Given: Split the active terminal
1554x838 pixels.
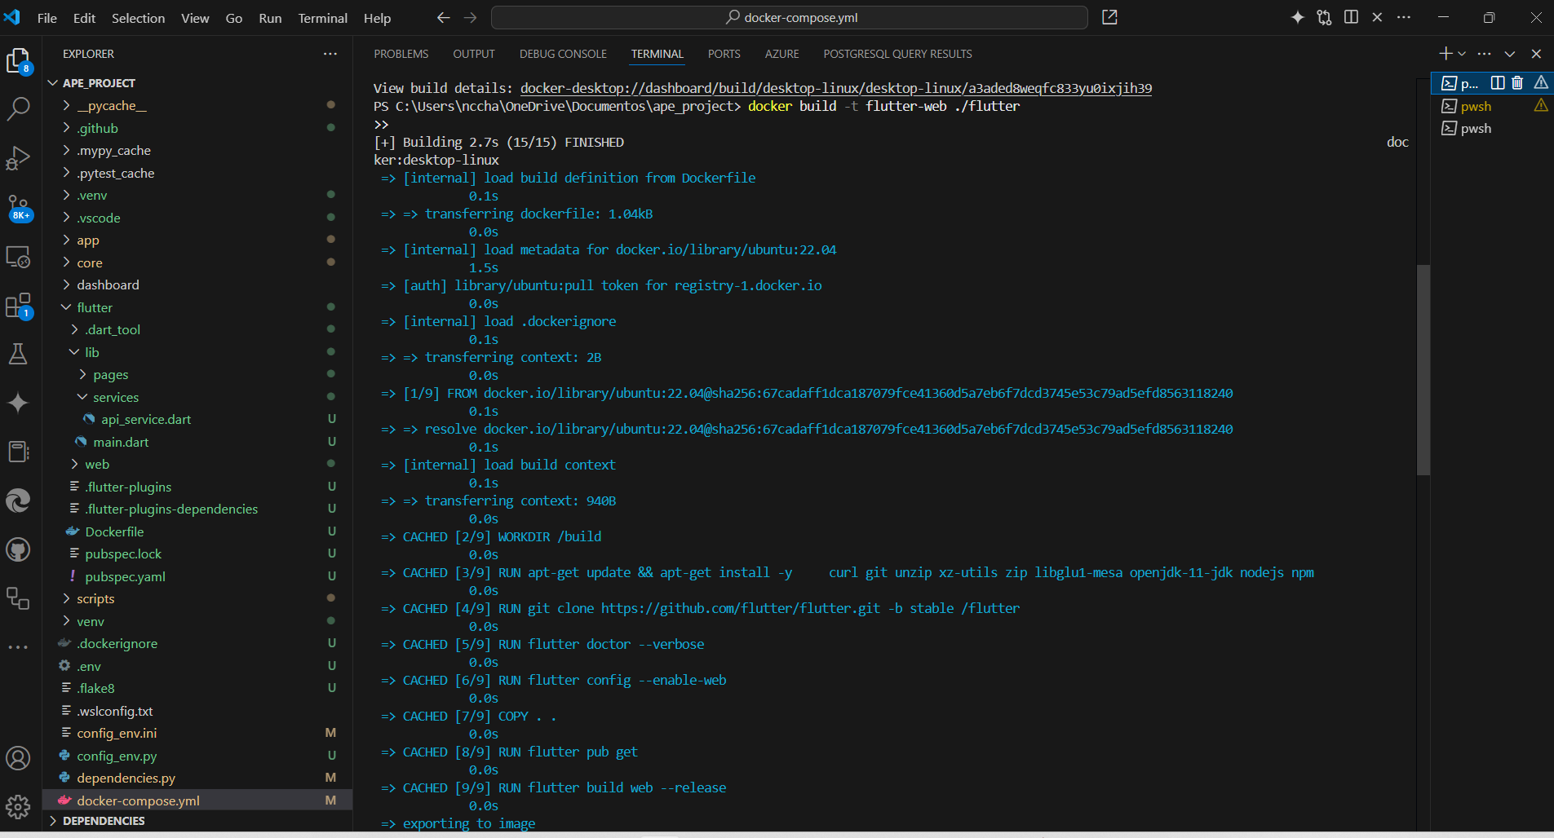Looking at the screenshot, I should [1498, 82].
